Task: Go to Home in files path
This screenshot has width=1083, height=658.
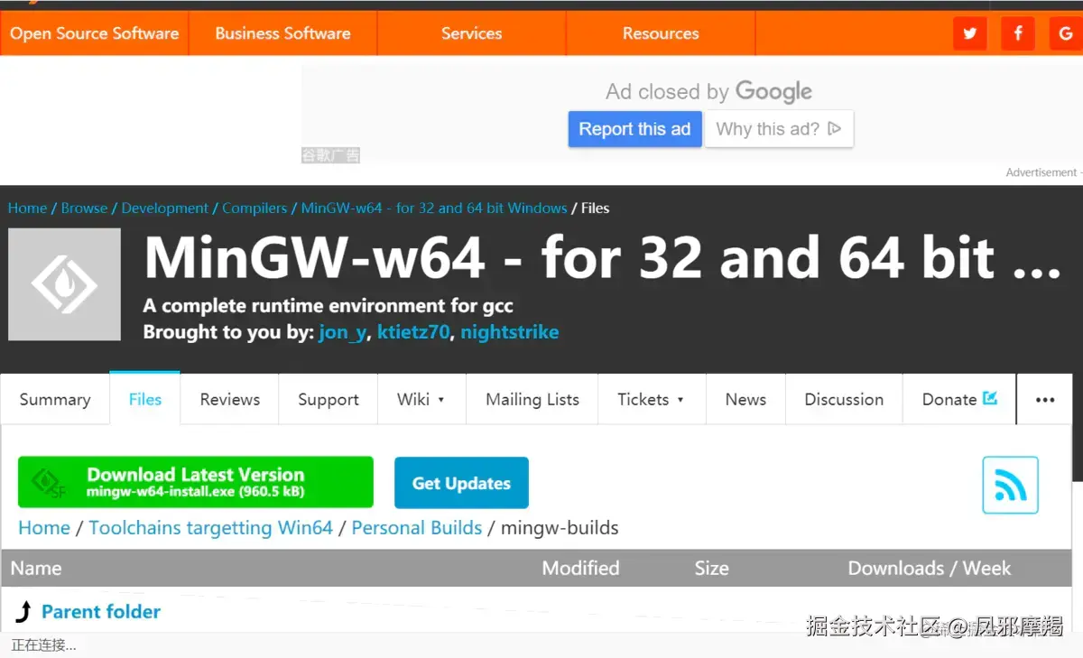Action: coord(44,528)
